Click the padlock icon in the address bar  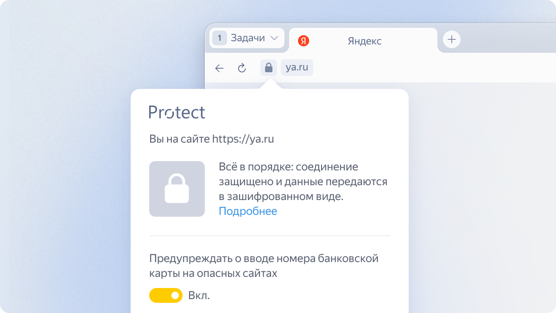268,68
